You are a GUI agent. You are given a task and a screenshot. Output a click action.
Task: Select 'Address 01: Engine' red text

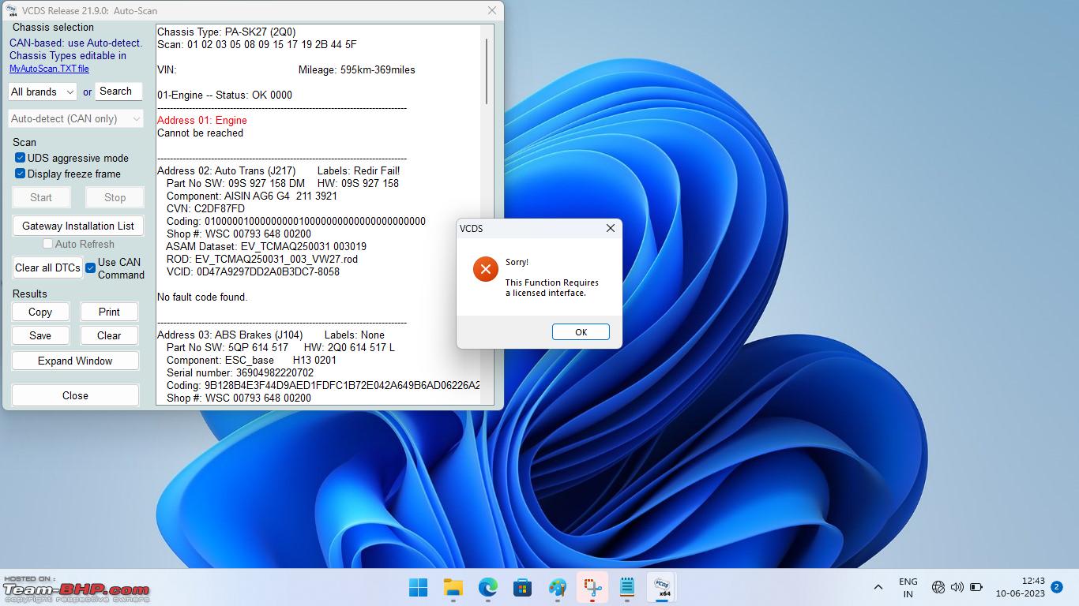pyautogui.click(x=202, y=120)
